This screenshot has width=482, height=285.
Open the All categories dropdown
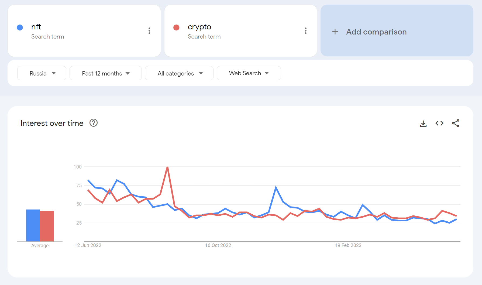[179, 73]
